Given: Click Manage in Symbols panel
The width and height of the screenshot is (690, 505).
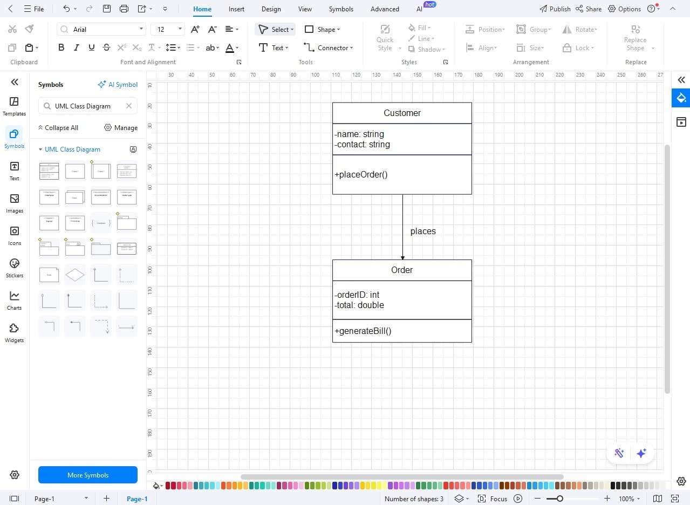Looking at the screenshot, I should pyautogui.click(x=121, y=128).
